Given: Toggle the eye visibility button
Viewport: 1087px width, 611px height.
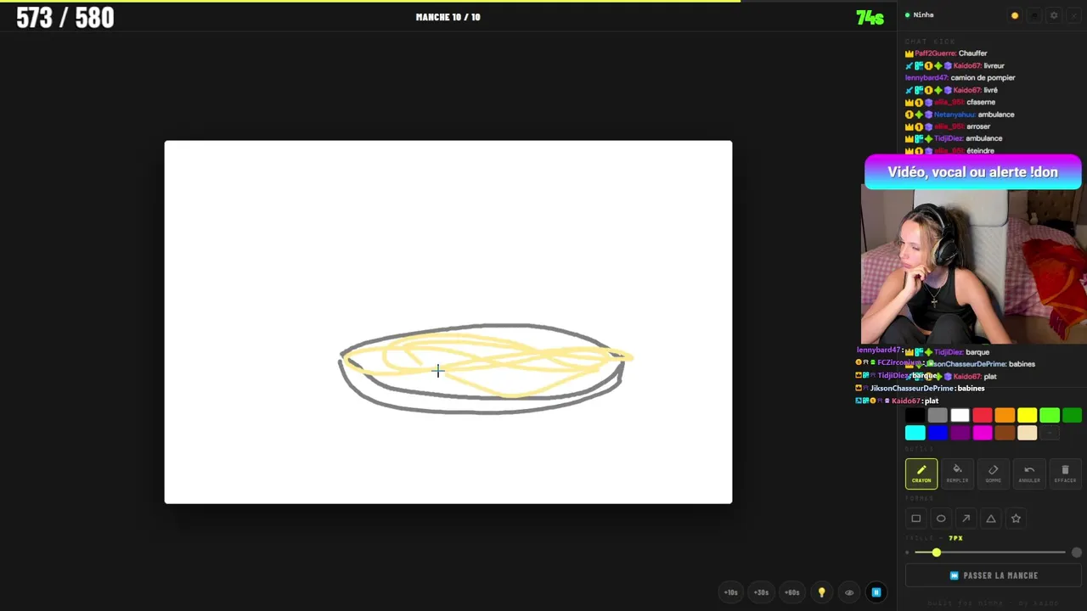Looking at the screenshot, I should tap(849, 592).
